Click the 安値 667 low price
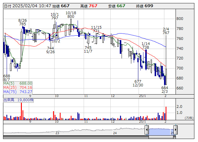Screen dimensions: 198x142 [x=116, y=6]
